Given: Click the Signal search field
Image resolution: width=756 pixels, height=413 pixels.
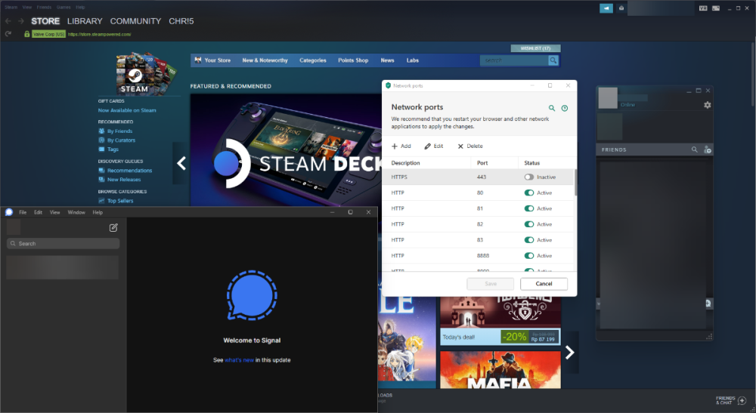Looking at the screenshot, I should point(64,244).
